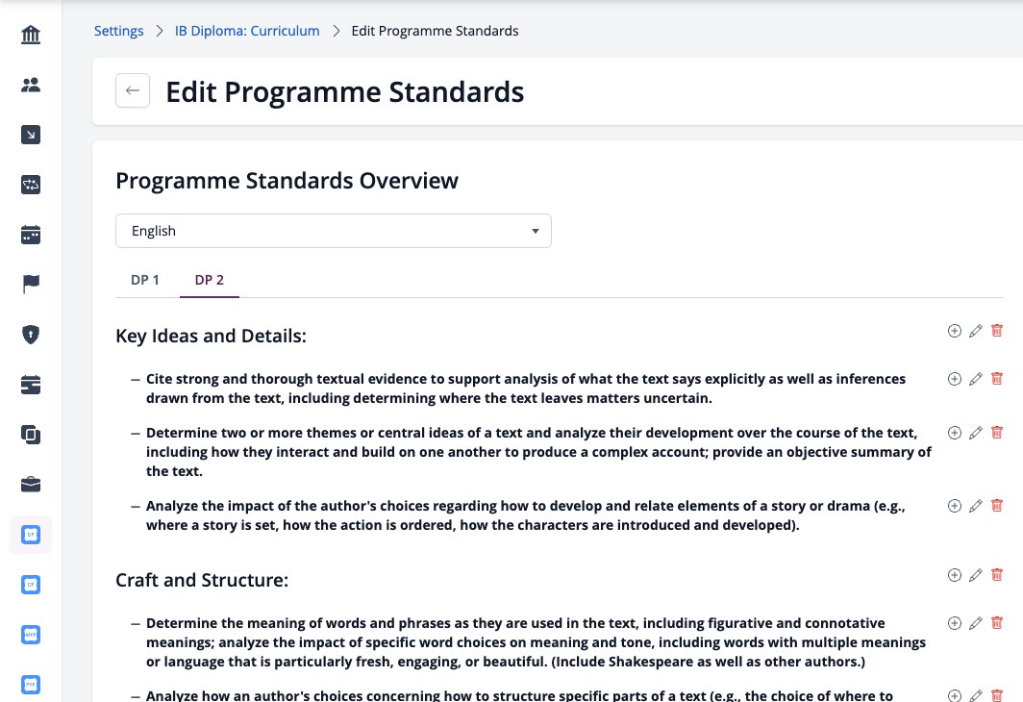Delete the Key Ideas and Details section
Image resolution: width=1023 pixels, height=702 pixels.
[997, 331]
